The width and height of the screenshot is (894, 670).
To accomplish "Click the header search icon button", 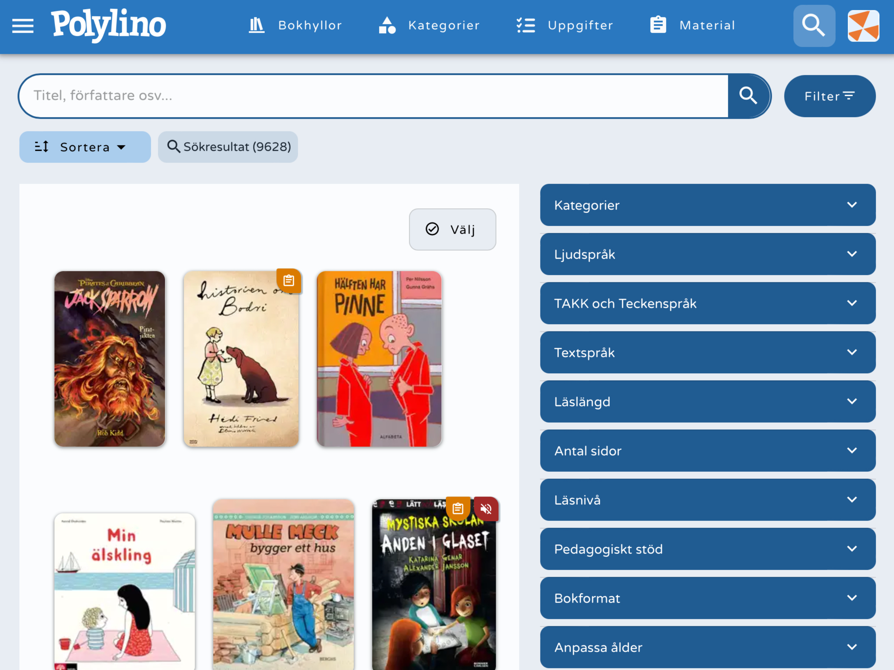I will pos(814,26).
